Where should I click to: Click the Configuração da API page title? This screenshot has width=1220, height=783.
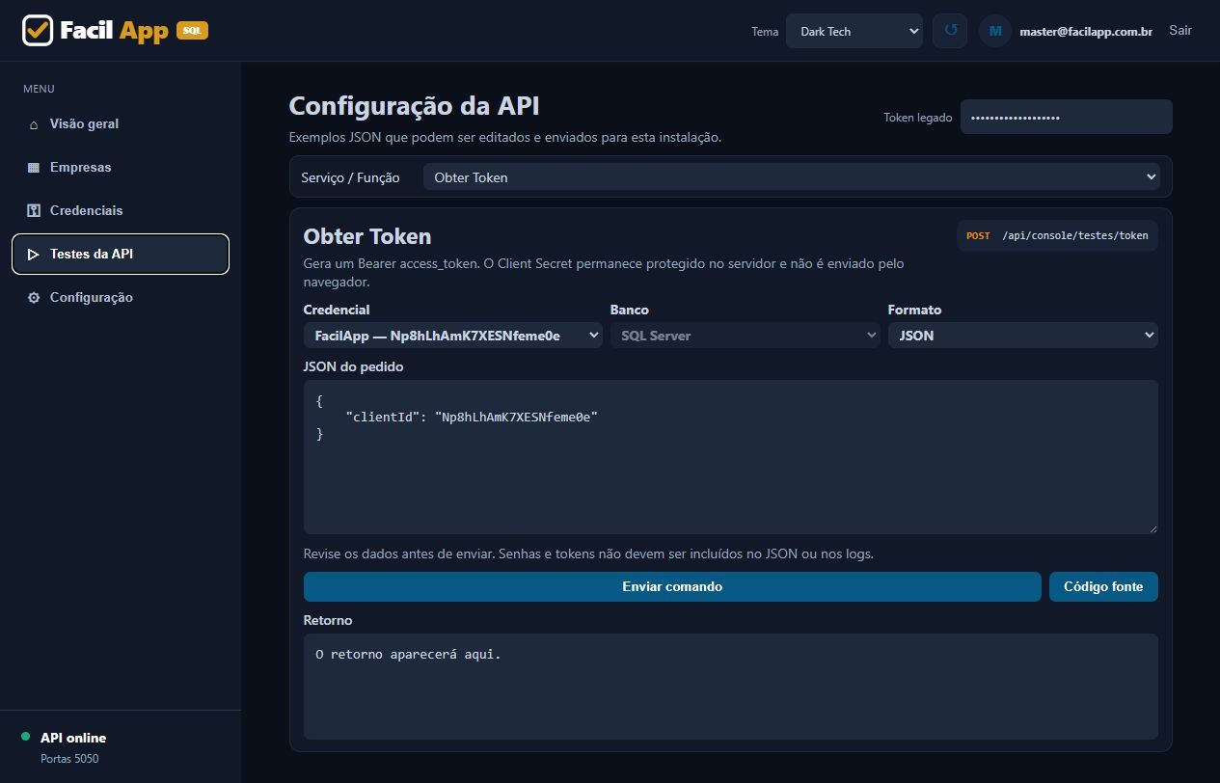tap(415, 106)
